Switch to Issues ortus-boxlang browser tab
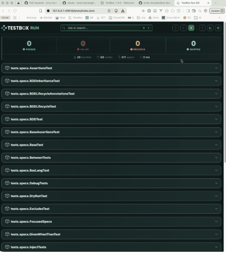The width and height of the screenshot is (226, 253). (79, 3)
